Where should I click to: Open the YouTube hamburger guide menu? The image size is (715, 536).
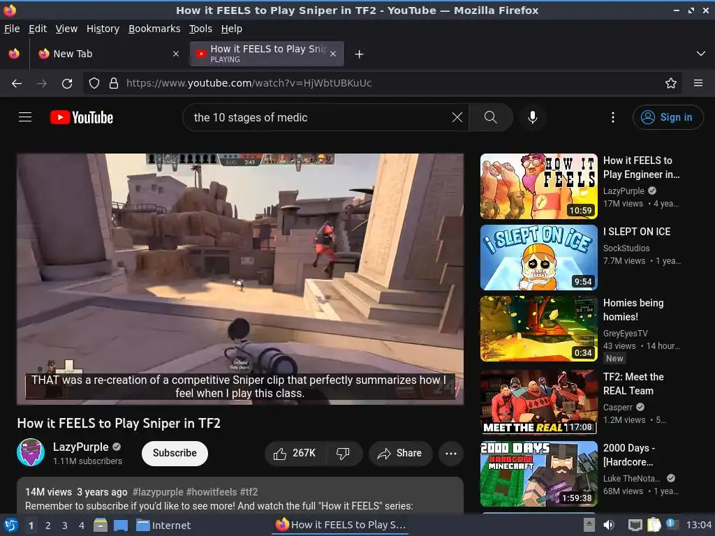(x=25, y=117)
